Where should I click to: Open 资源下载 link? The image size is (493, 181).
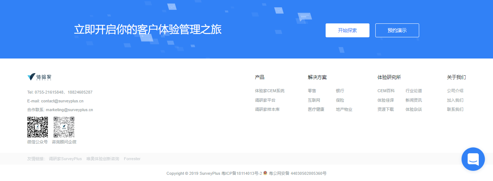pyautogui.click(x=386, y=109)
